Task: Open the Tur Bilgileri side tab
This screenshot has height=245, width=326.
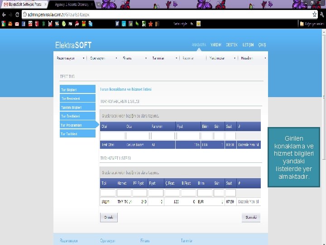Action: 77,89
